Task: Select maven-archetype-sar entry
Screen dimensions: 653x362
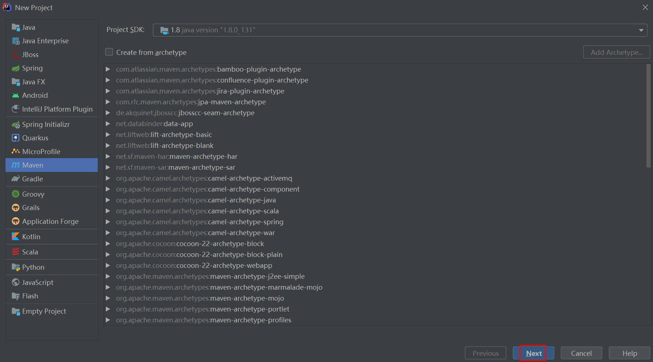Action: (176, 167)
